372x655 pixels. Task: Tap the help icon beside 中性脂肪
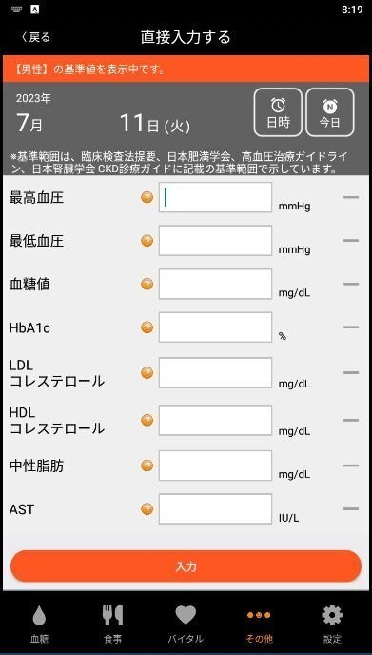click(147, 466)
